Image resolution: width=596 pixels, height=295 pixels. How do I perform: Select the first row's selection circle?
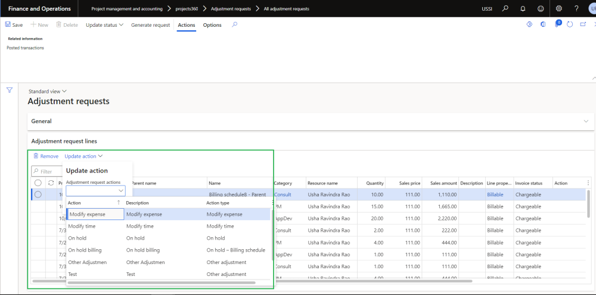[38, 194]
